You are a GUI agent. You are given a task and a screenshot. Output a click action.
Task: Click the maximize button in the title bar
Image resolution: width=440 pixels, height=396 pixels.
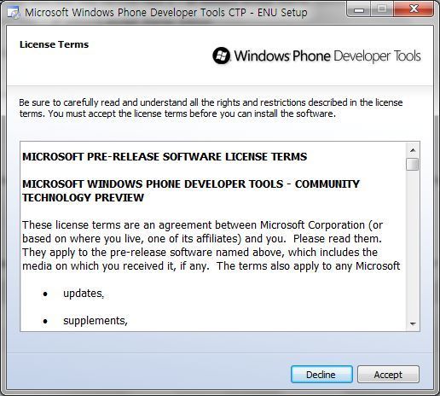[382, 9]
